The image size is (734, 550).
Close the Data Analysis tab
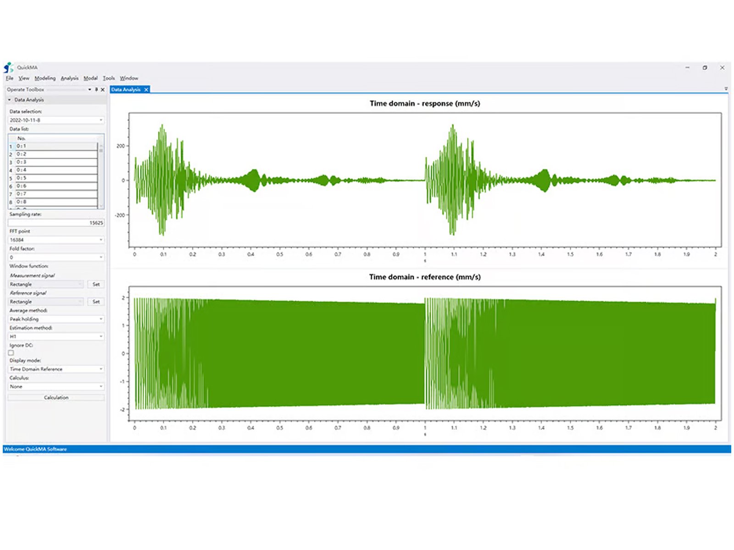pyautogui.click(x=146, y=90)
